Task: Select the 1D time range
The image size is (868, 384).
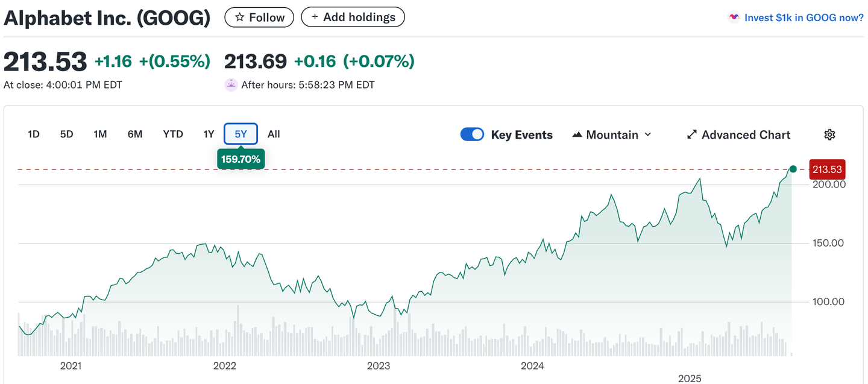Action: click(x=34, y=134)
